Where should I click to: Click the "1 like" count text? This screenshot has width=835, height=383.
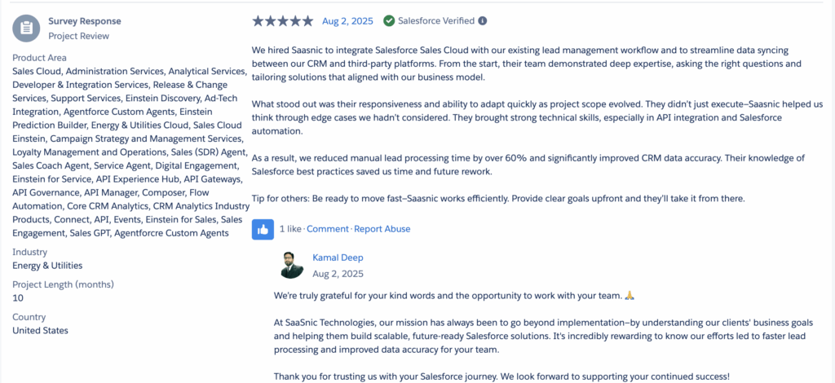pos(291,229)
